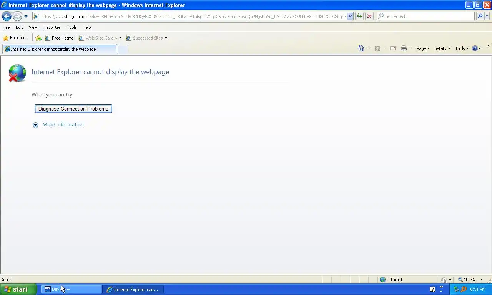
Task: Open the View menu
Action: [33, 27]
